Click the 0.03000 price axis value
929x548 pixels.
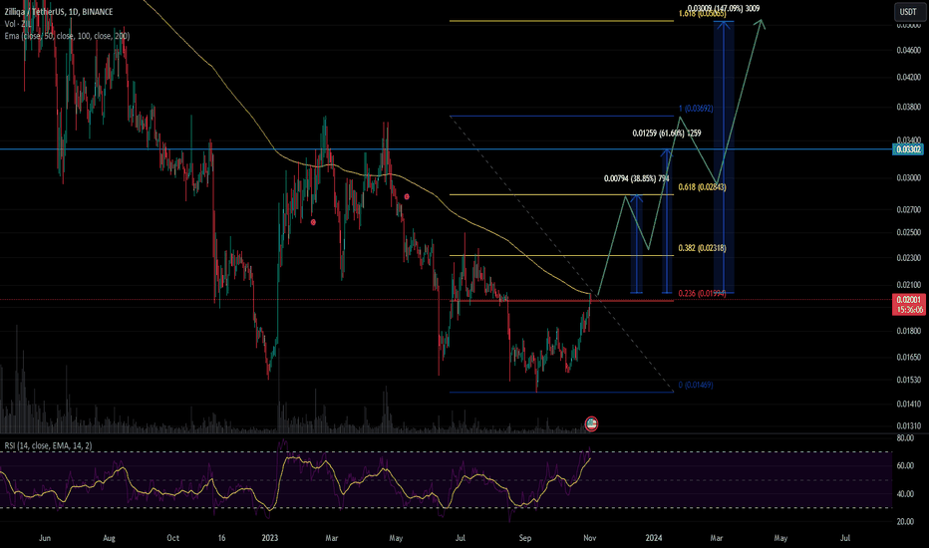click(x=908, y=177)
